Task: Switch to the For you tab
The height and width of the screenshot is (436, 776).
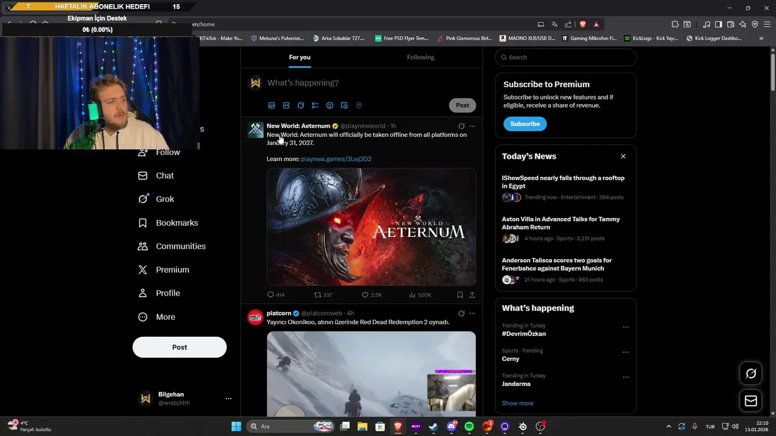Action: [x=299, y=58]
